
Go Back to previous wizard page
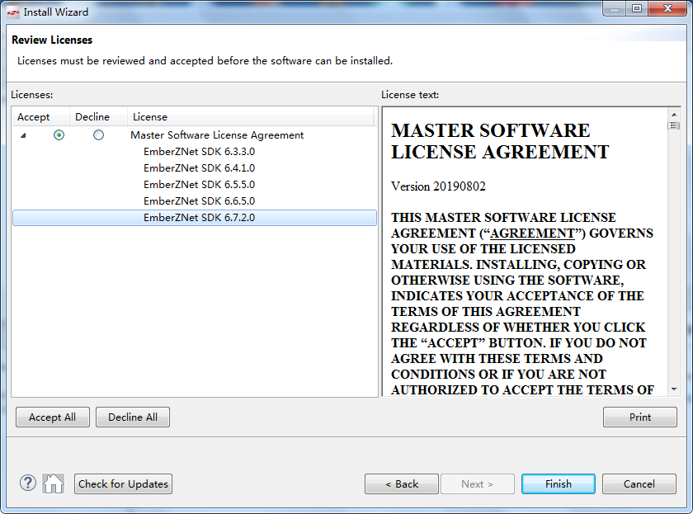(402, 484)
